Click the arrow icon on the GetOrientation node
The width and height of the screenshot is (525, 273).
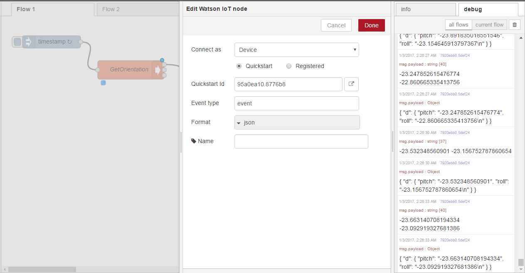[x=158, y=70]
